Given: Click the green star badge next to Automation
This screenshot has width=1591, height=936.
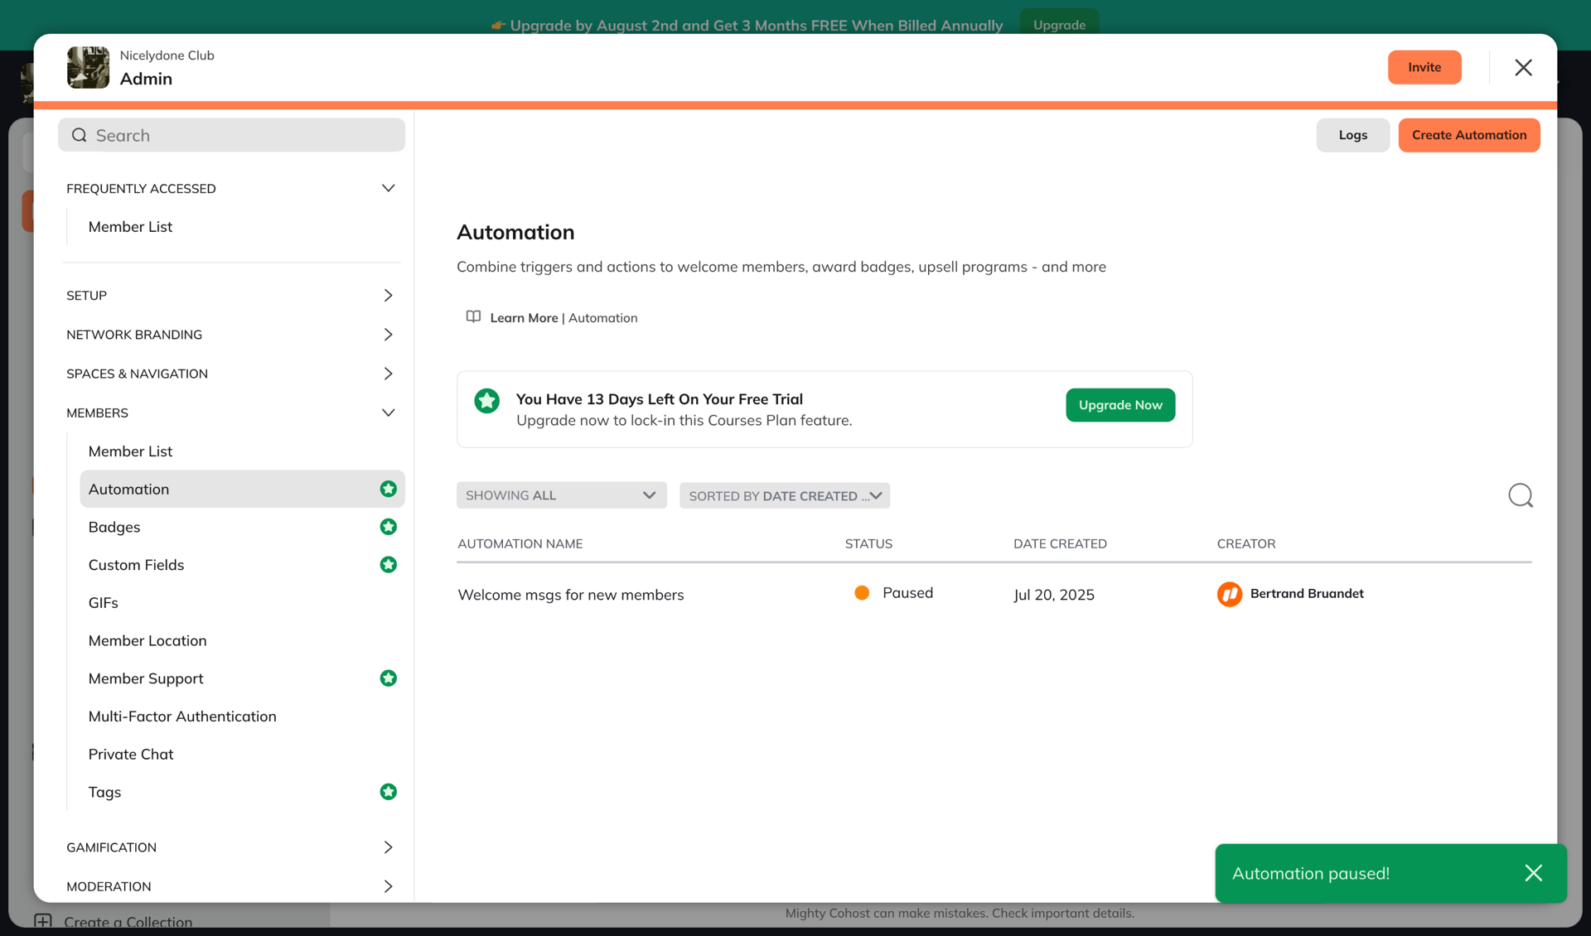Looking at the screenshot, I should [389, 489].
